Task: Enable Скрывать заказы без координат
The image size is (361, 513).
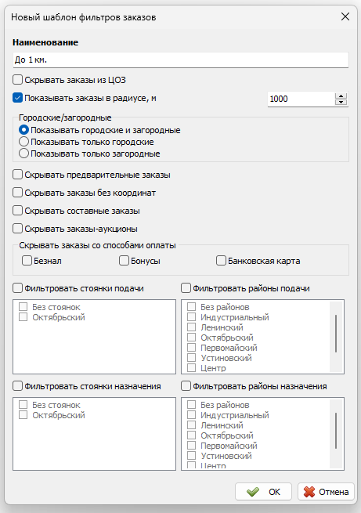Action: coord(18,193)
